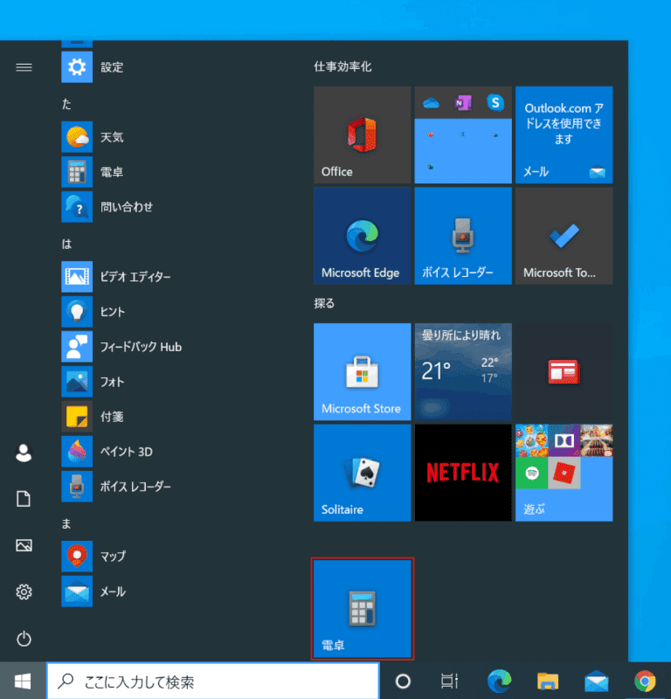This screenshot has width=671, height=699.
Task: Click the は letter index header
Action: (x=66, y=244)
